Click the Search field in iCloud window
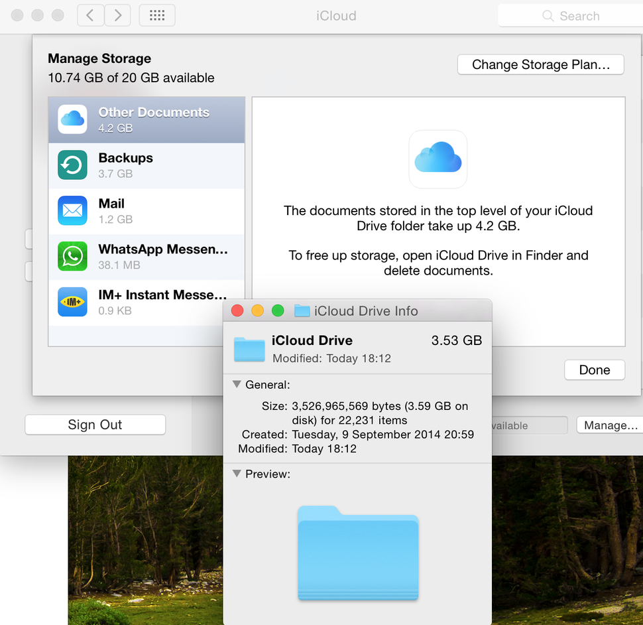The height and width of the screenshot is (625, 643). tap(571, 16)
